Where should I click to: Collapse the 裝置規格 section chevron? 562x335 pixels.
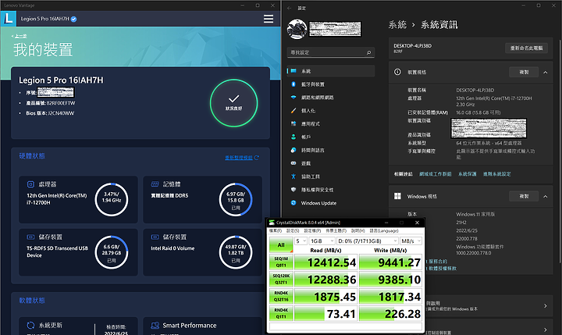pyautogui.click(x=545, y=73)
